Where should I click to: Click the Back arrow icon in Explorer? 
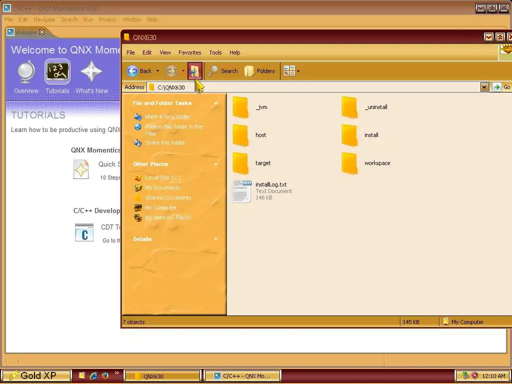[132, 71]
